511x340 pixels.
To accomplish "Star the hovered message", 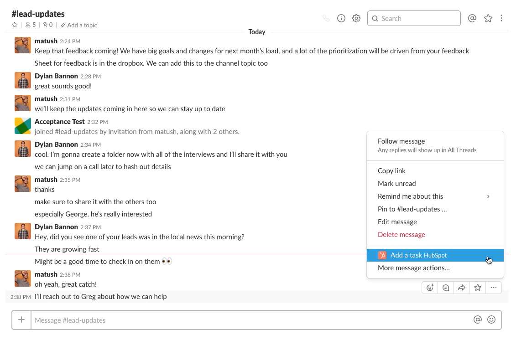I will coord(477,288).
